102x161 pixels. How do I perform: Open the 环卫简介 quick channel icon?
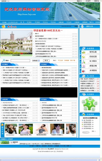pos(84,62)
